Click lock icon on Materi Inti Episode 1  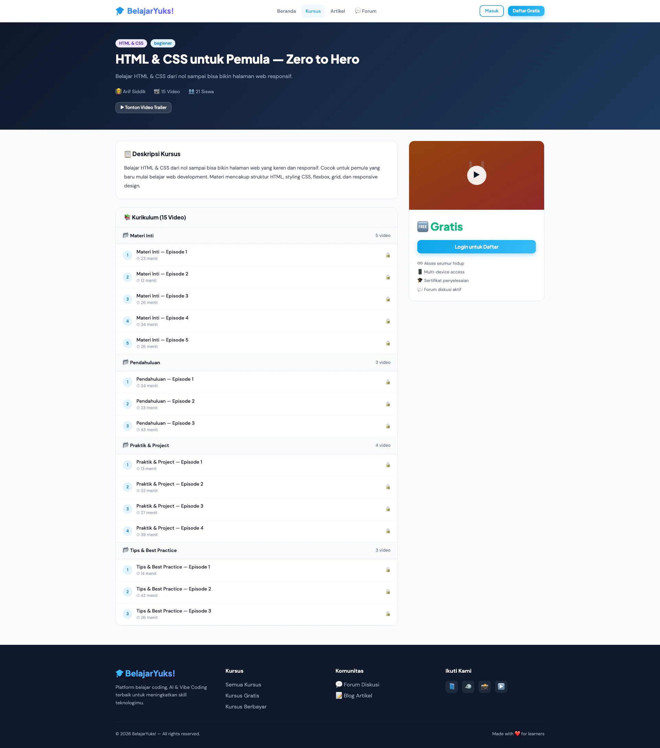click(388, 255)
